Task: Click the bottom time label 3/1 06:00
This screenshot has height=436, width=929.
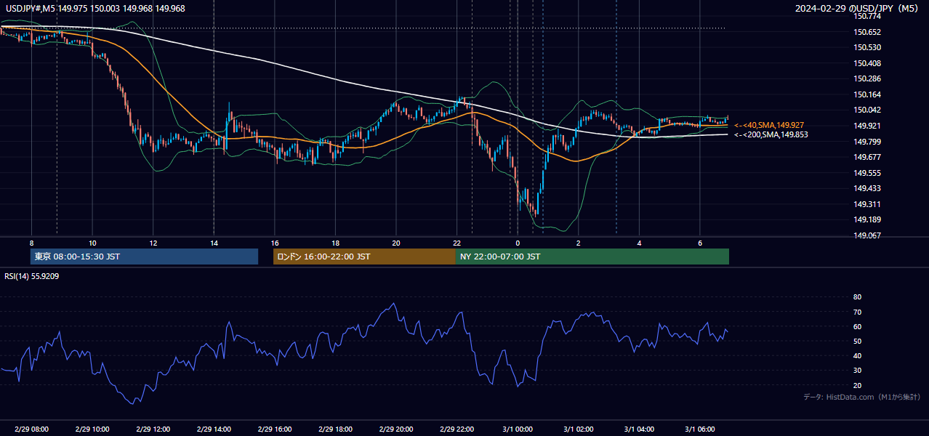Action: (700, 429)
